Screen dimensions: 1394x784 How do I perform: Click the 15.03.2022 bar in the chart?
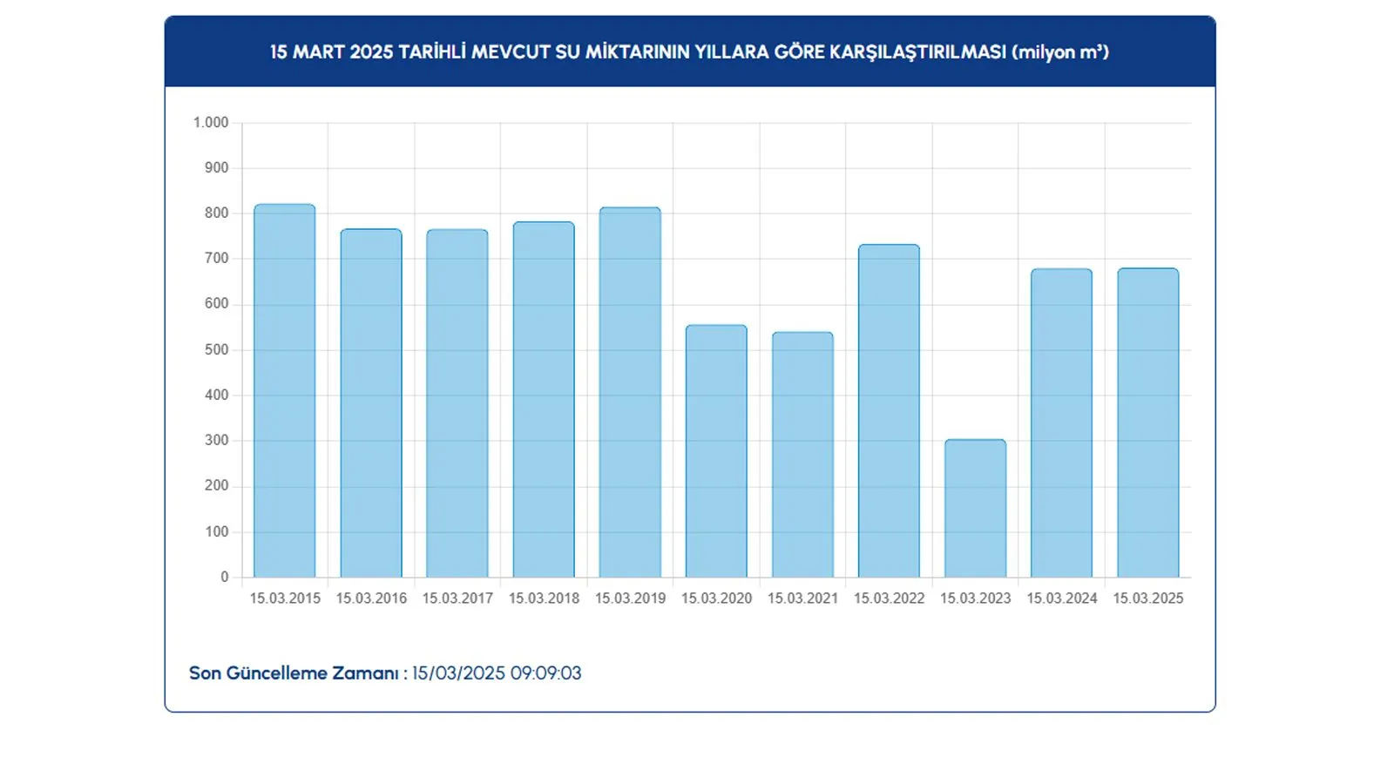889,411
